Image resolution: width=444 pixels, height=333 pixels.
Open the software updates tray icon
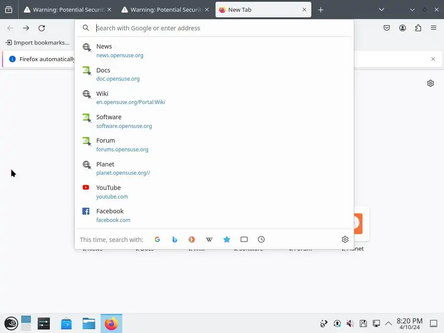point(337,323)
